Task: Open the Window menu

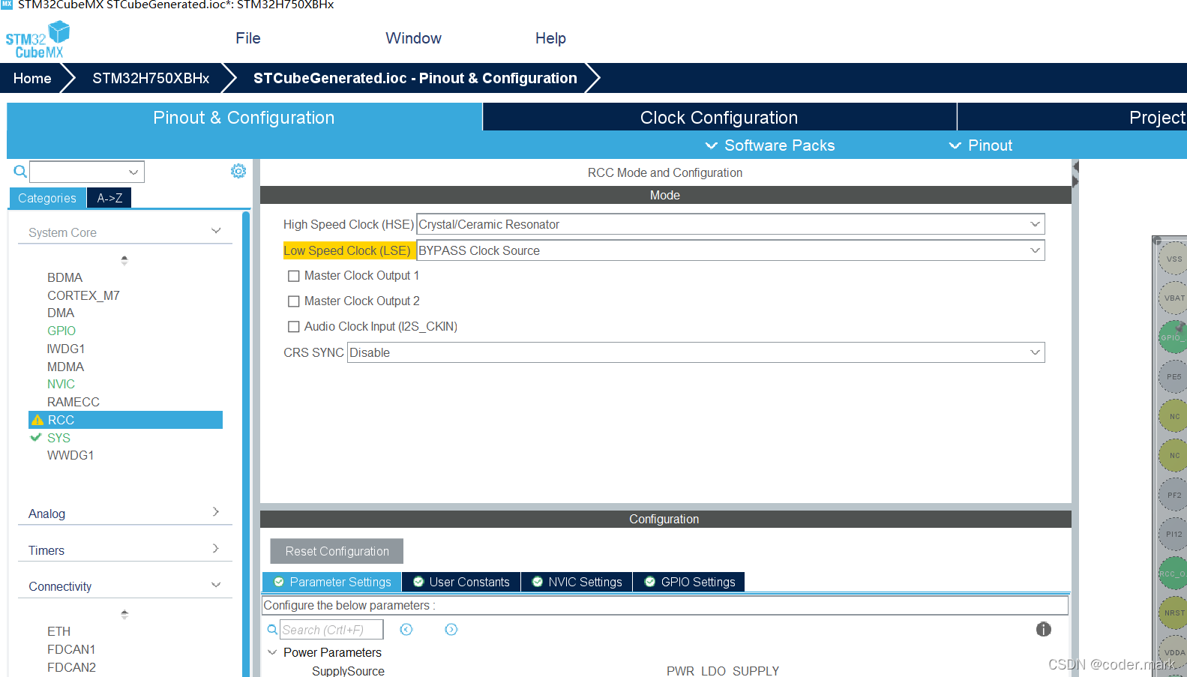Action: [x=413, y=38]
